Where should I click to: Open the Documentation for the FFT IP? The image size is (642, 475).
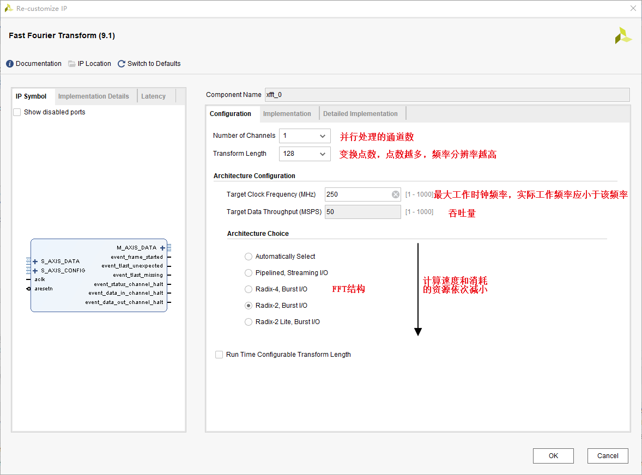(33, 64)
